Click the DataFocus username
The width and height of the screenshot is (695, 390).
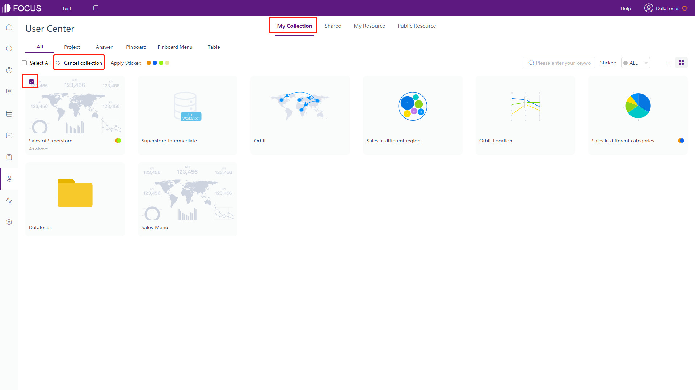(x=667, y=8)
